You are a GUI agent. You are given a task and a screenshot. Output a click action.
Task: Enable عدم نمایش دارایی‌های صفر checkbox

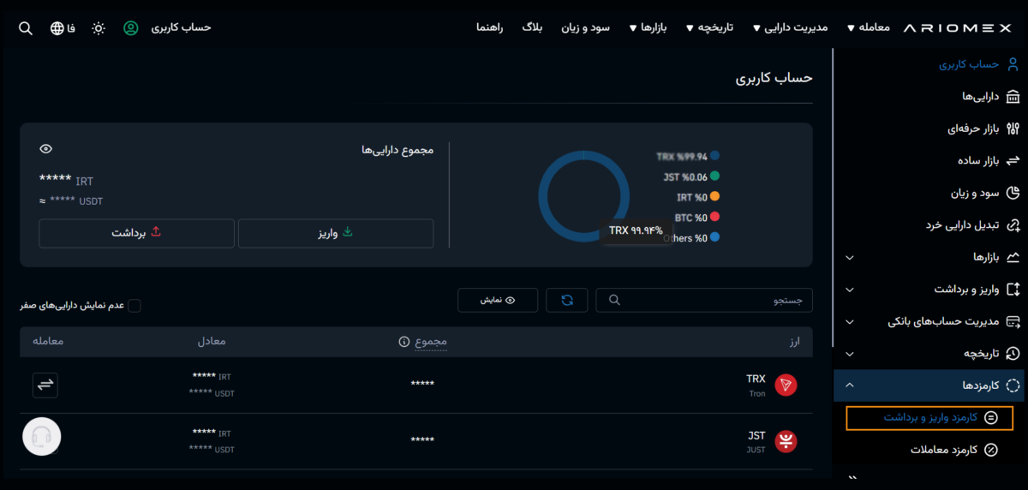pyautogui.click(x=134, y=306)
